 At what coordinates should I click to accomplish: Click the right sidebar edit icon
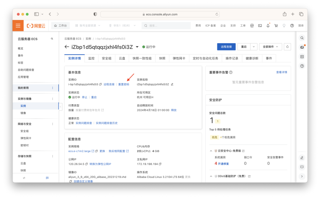pos(302,158)
